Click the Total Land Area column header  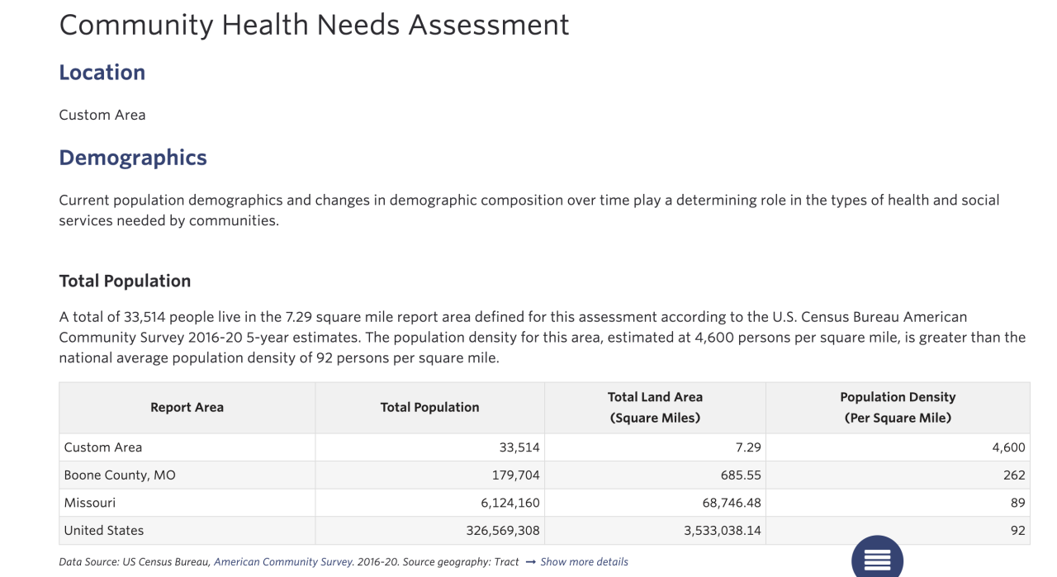click(x=655, y=407)
